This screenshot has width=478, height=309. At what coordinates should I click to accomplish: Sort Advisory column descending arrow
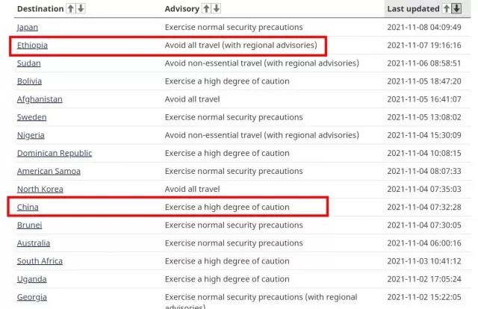[217, 8]
